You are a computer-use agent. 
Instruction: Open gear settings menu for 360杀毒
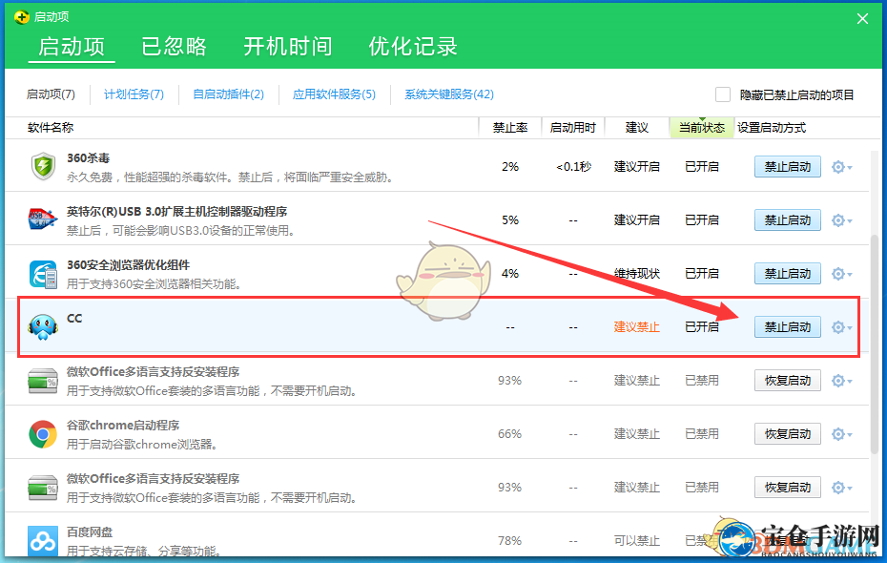[x=841, y=167]
